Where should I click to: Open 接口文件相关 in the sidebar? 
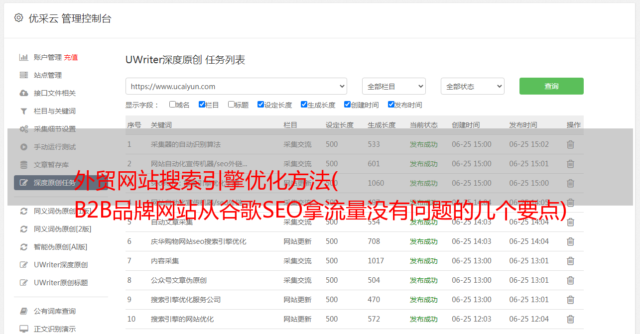coord(55,93)
